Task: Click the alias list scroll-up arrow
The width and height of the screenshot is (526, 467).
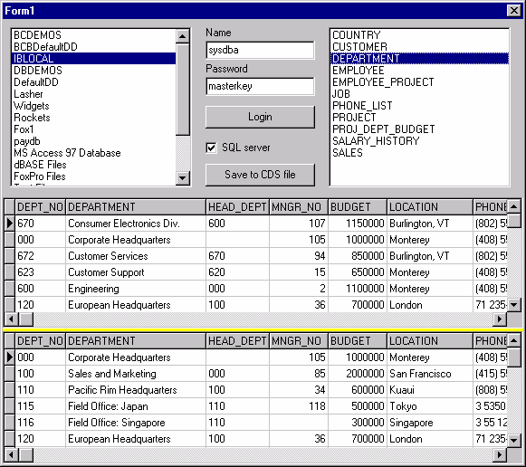Action: click(183, 36)
